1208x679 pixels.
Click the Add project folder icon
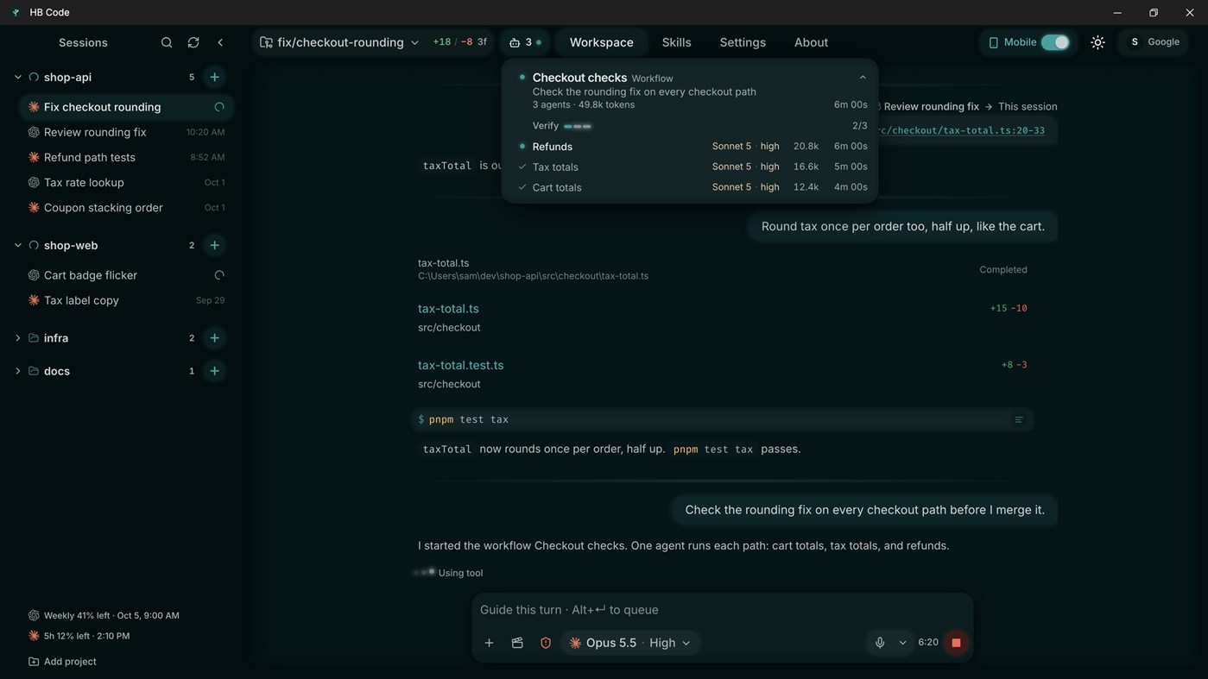(x=34, y=662)
